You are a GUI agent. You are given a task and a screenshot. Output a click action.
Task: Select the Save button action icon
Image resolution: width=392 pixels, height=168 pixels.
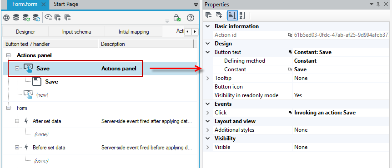(28, 68)
